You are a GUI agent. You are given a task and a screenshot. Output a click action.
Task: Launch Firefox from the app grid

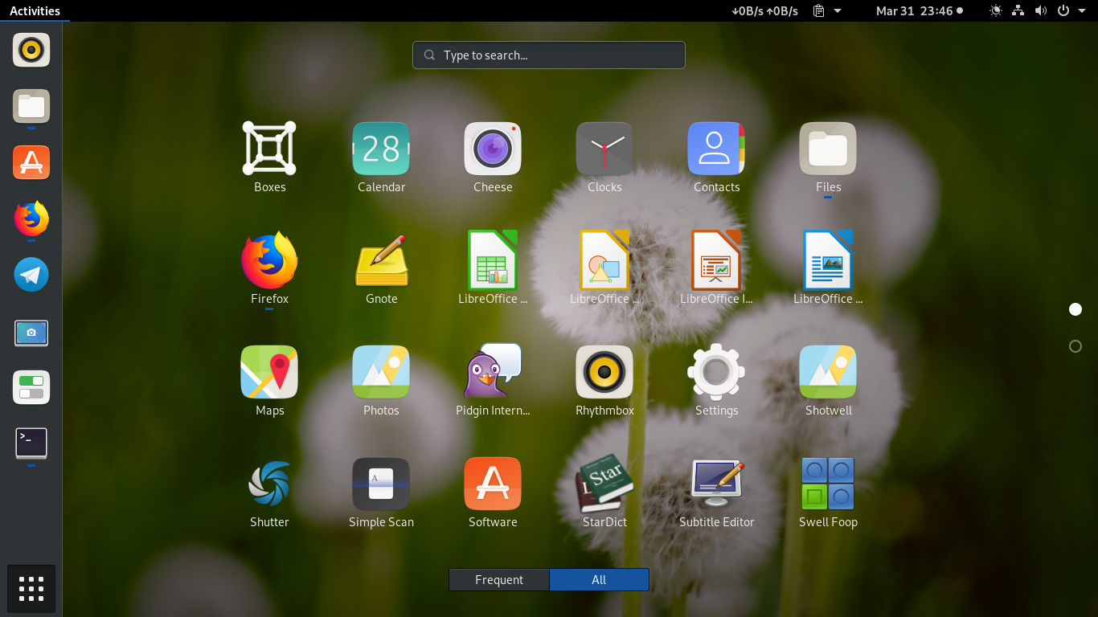(269, 260)
